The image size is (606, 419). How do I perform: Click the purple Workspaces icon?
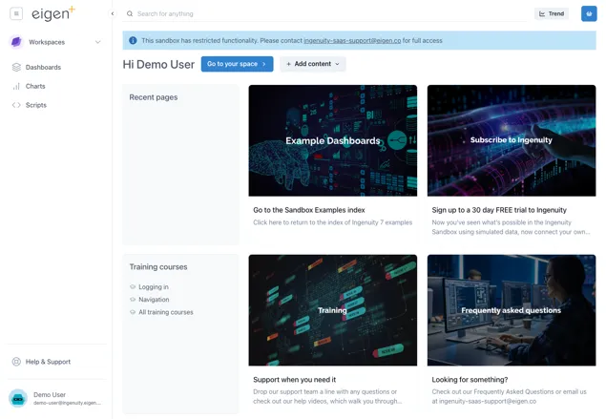16,42
